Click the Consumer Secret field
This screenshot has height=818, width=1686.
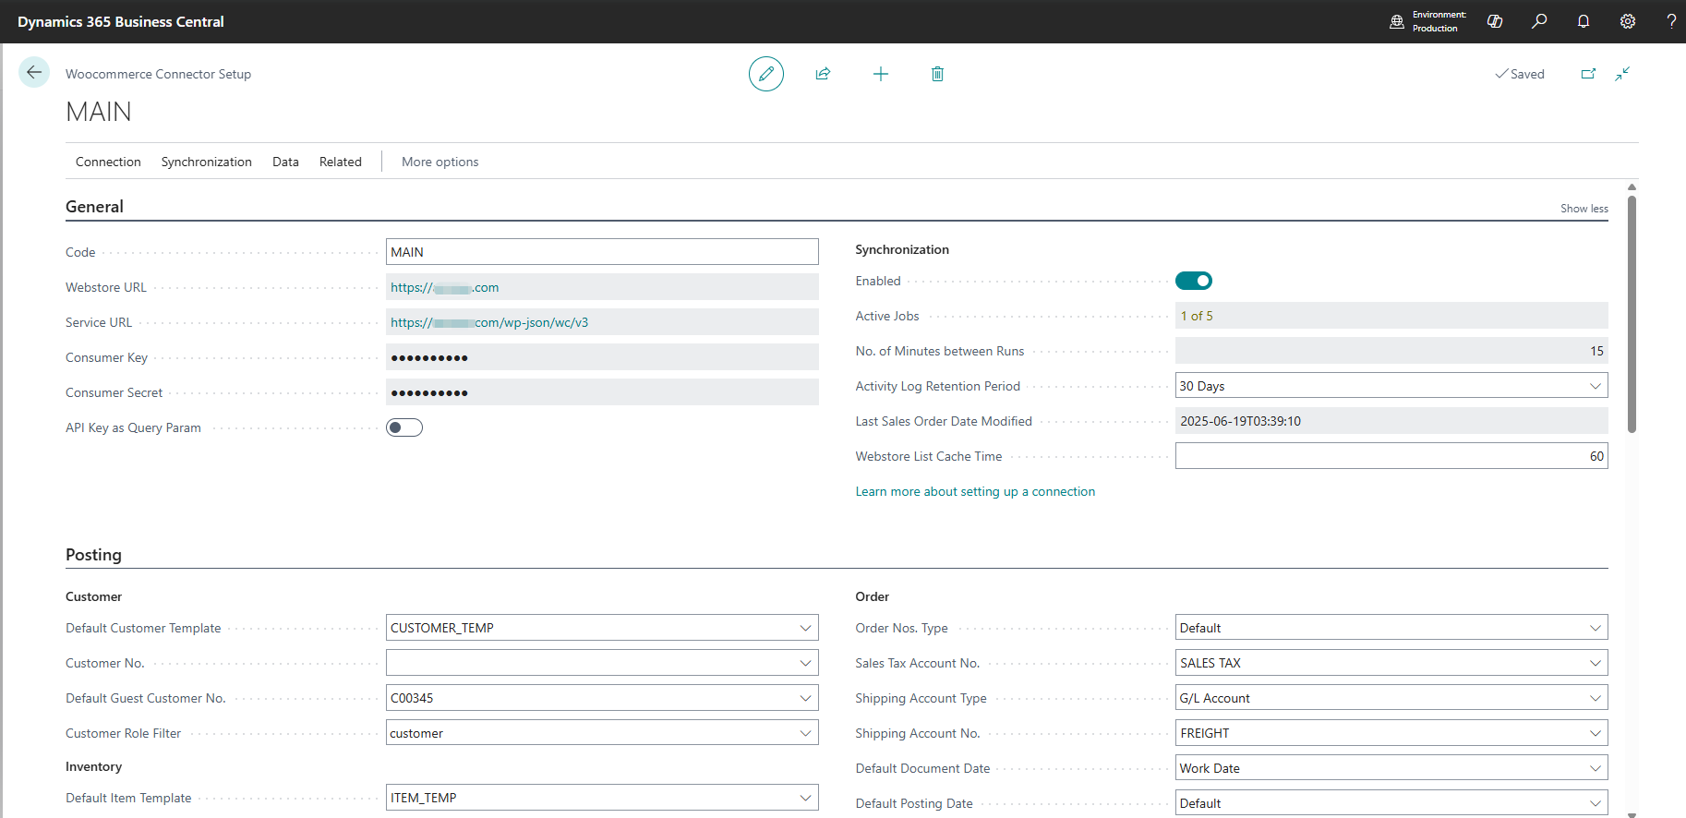pos(602,392)
